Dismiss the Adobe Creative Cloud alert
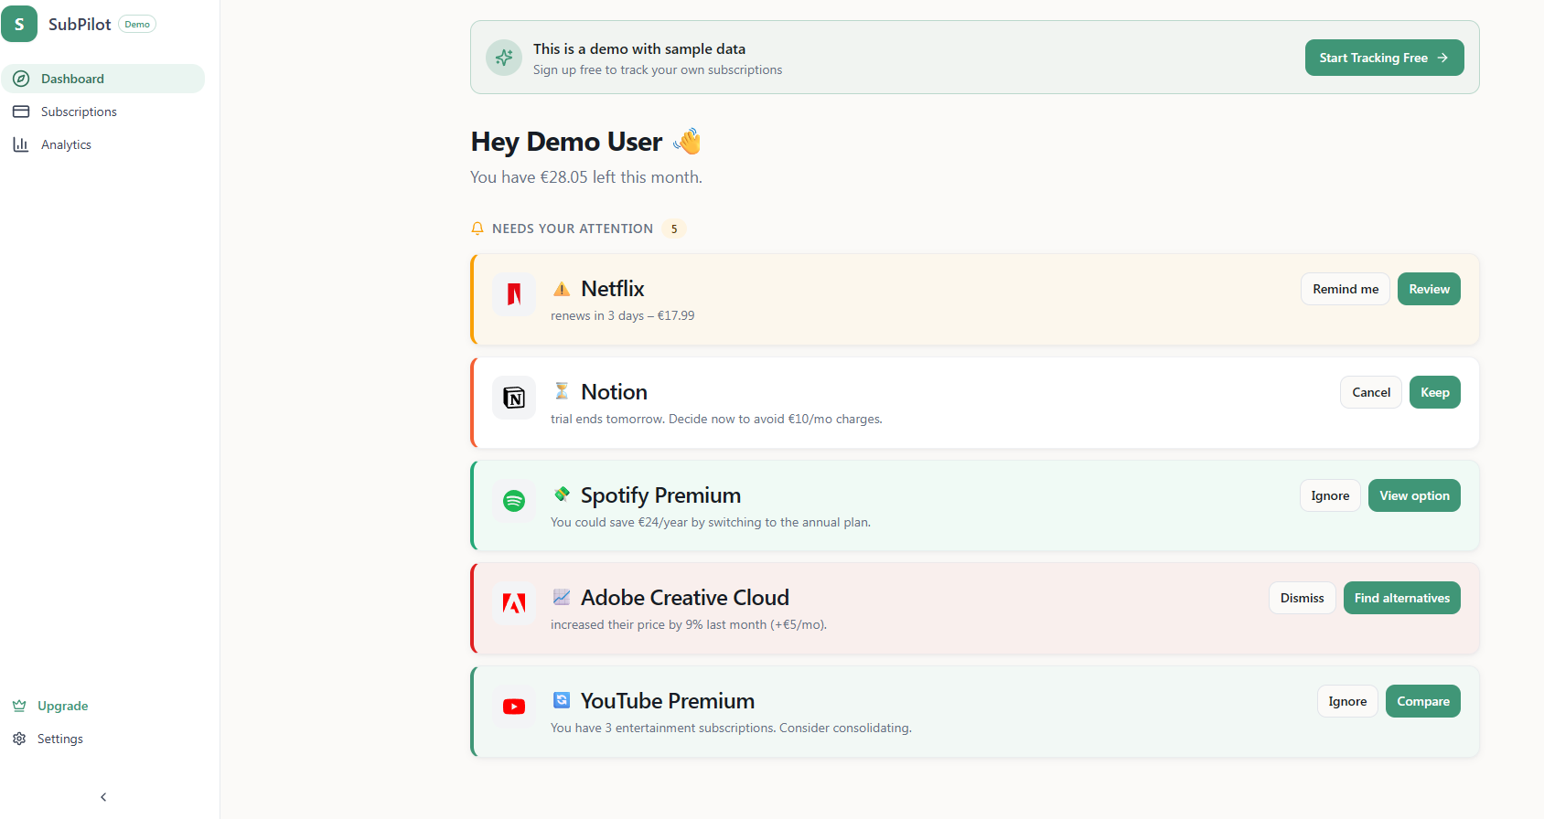The width and height of the screenshot is (1544, 819). 1303,598
